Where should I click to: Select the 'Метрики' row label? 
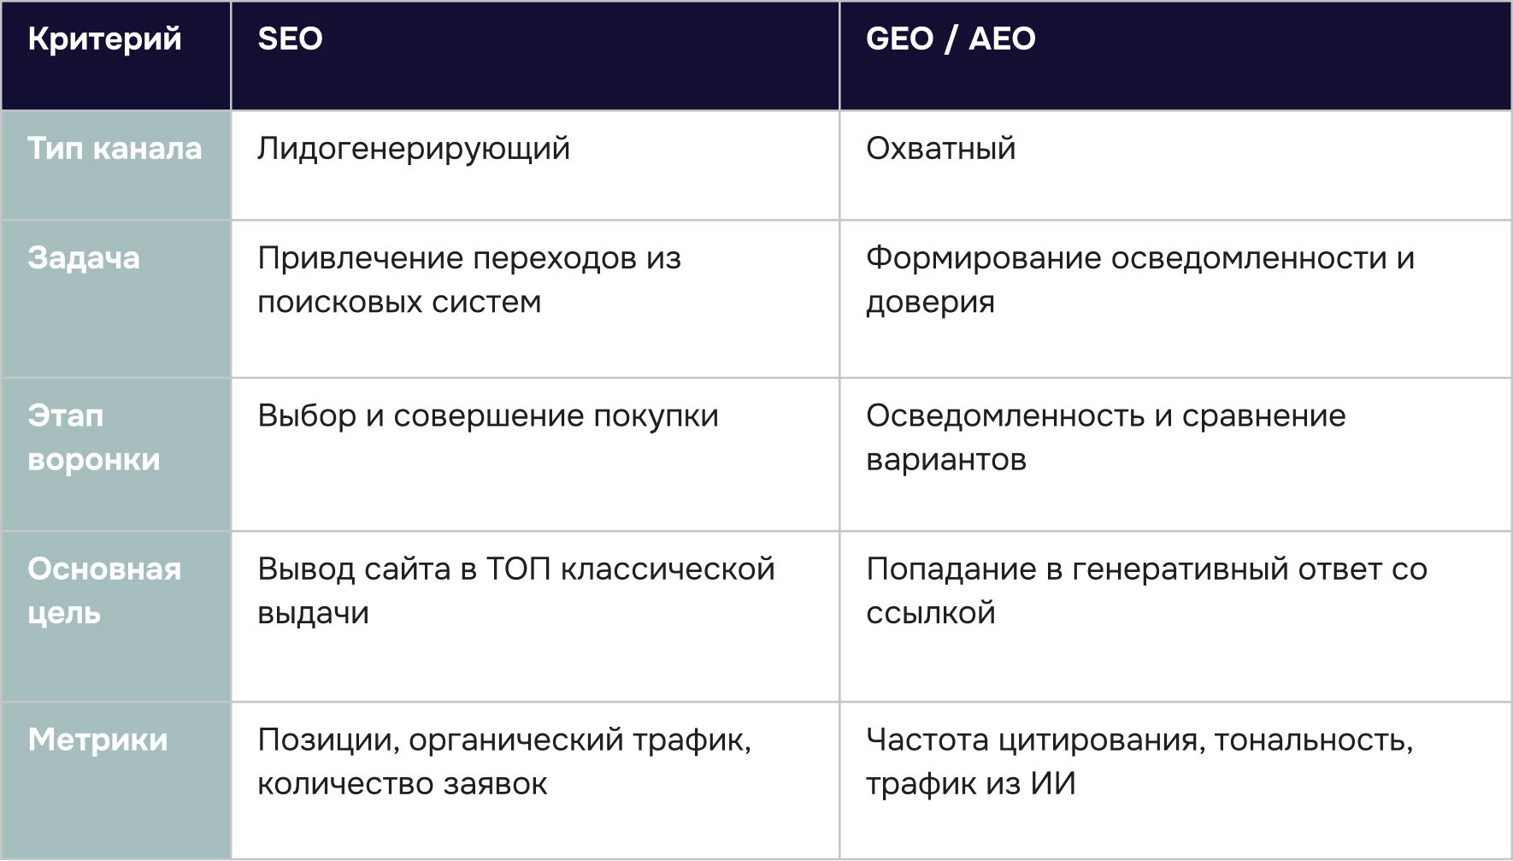tap(115, 781)
